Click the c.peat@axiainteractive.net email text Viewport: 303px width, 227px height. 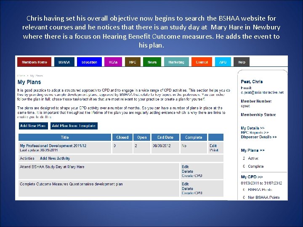coord(262,92)
